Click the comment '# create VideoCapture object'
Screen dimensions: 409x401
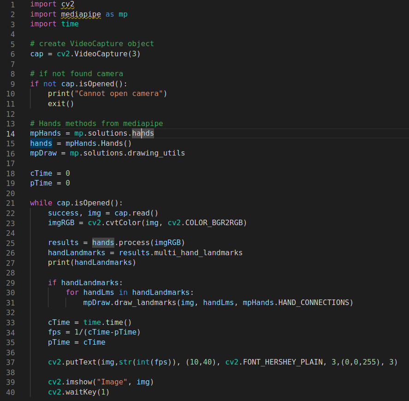pyautogui.click(x=92, y=44)
